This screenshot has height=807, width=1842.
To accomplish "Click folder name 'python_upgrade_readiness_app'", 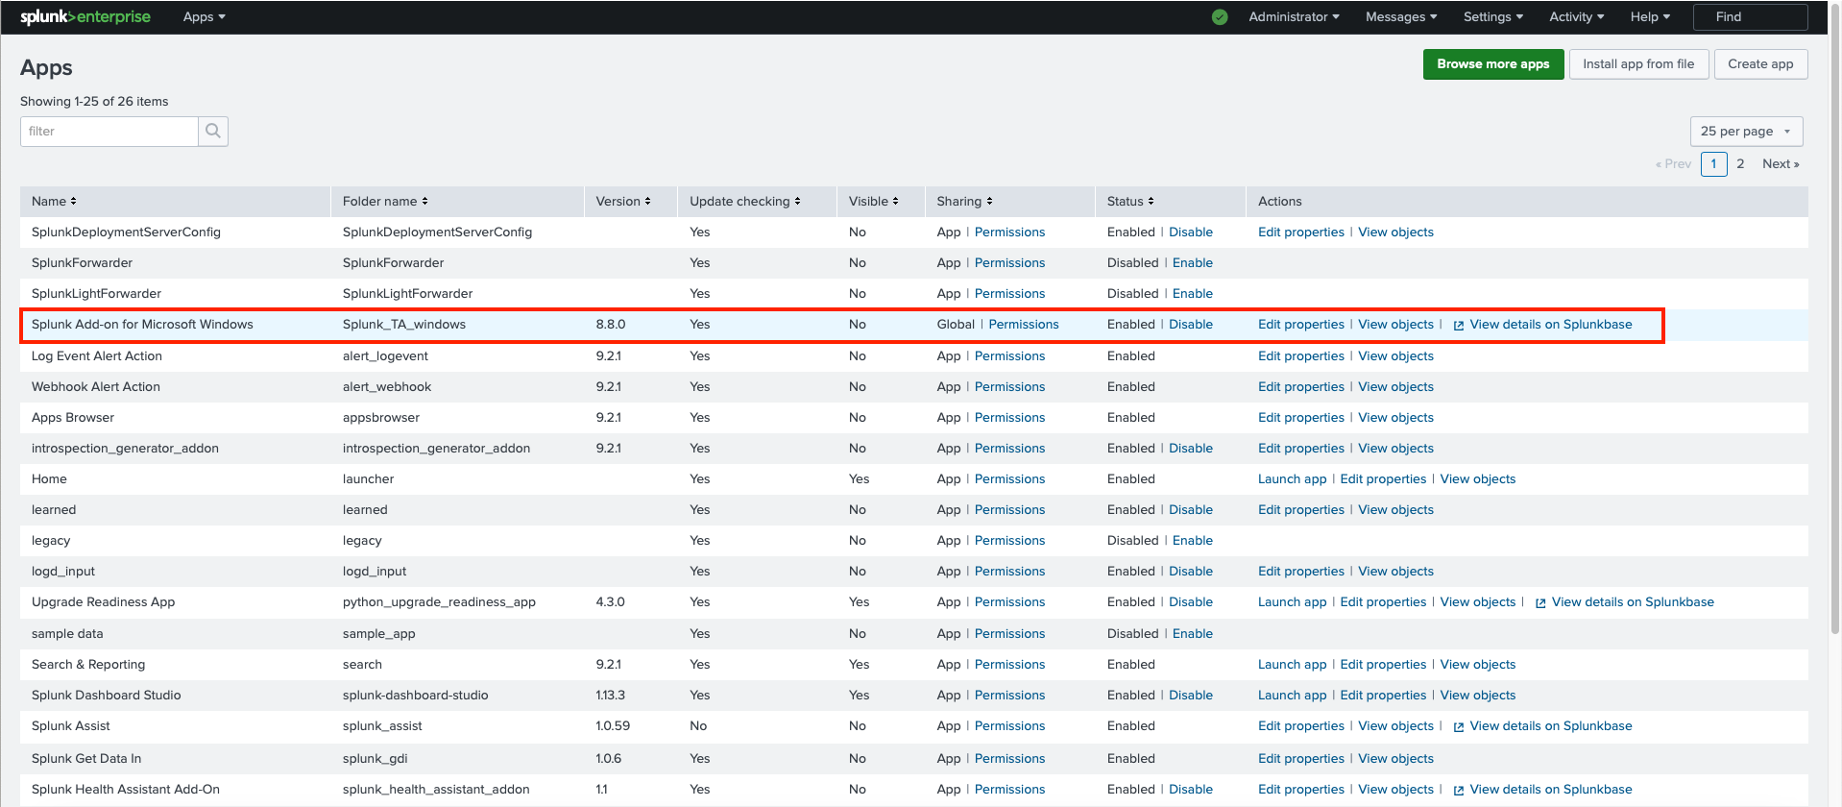I will [439, 601].
